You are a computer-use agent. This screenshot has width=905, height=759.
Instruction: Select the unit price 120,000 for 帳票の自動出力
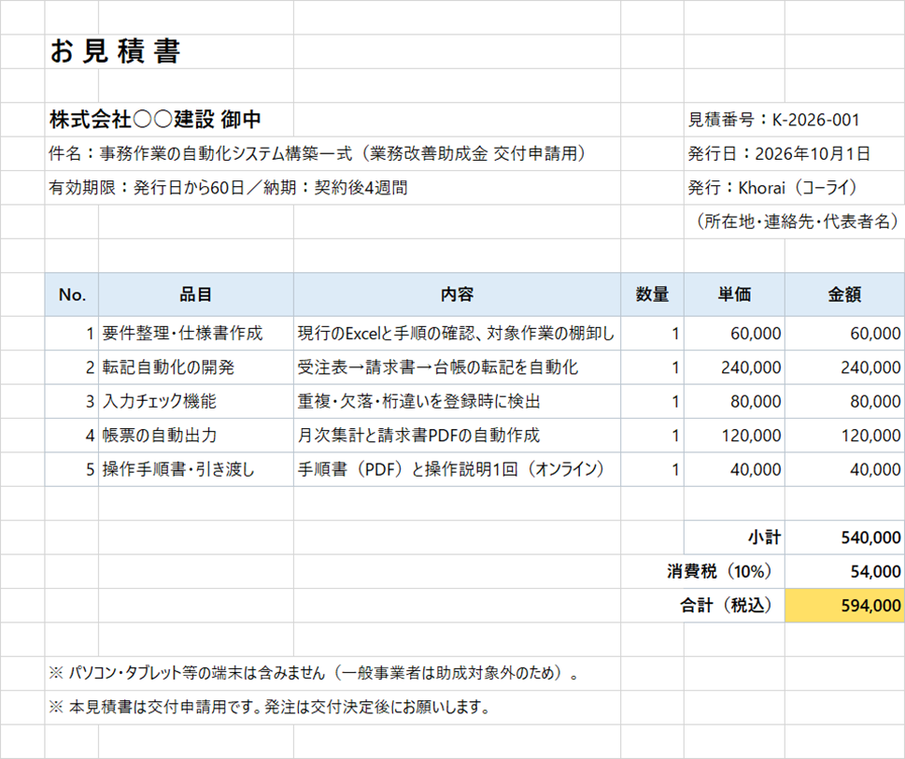coord(734,436)
